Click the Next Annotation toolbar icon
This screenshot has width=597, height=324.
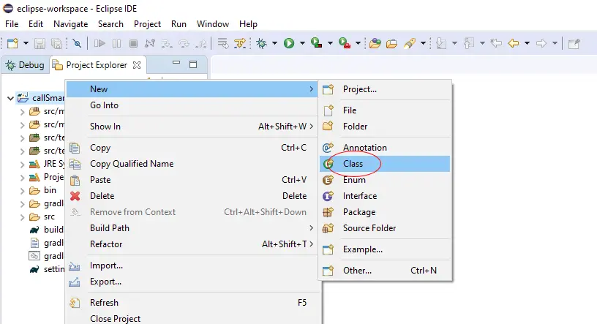pyautogui.click(x=441, y=43)
